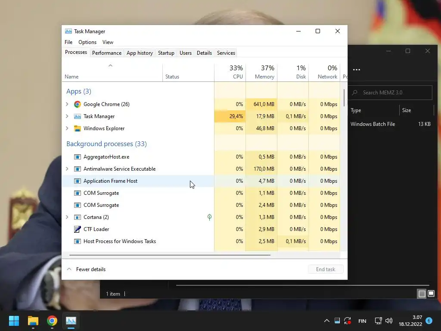Click the Task Manager horizontal scrollbar
441x331 pixels.
170,255
